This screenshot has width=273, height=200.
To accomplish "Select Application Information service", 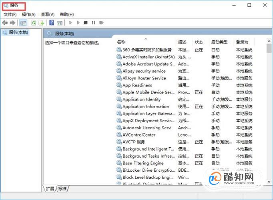I will point(185,107).
